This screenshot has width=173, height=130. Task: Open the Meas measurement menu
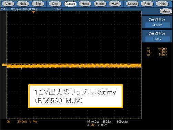pyautogui.click(x=85, y=4)
